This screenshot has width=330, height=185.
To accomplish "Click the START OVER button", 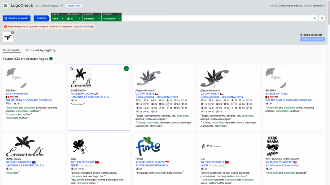I will [x=74, y=6].
